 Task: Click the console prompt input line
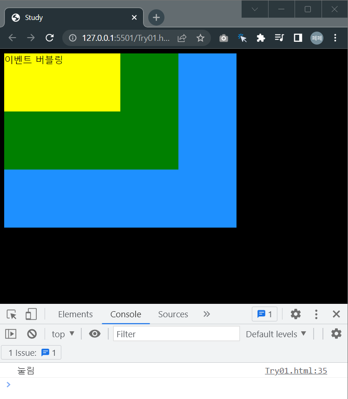click(174, 385)
